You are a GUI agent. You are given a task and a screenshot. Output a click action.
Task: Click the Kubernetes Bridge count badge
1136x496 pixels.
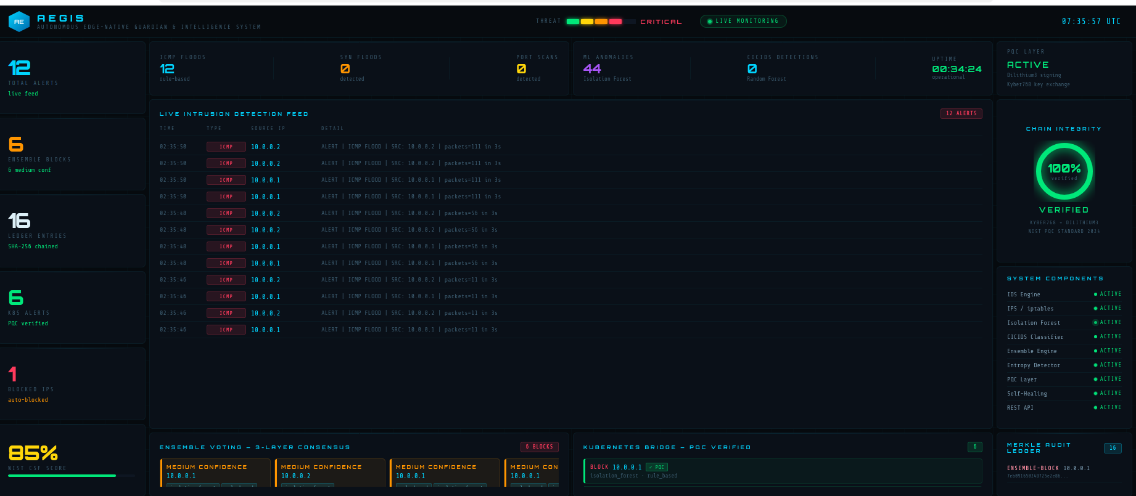[975, 447]
